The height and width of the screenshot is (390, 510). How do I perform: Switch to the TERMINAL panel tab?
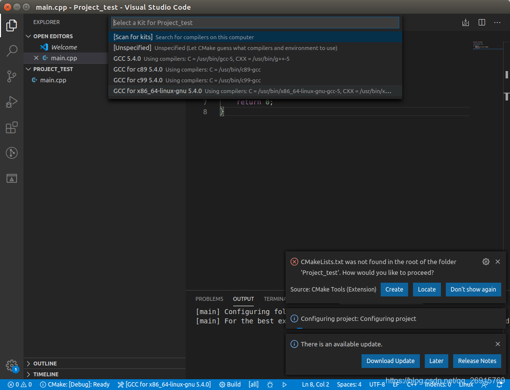tap(275, 298)
